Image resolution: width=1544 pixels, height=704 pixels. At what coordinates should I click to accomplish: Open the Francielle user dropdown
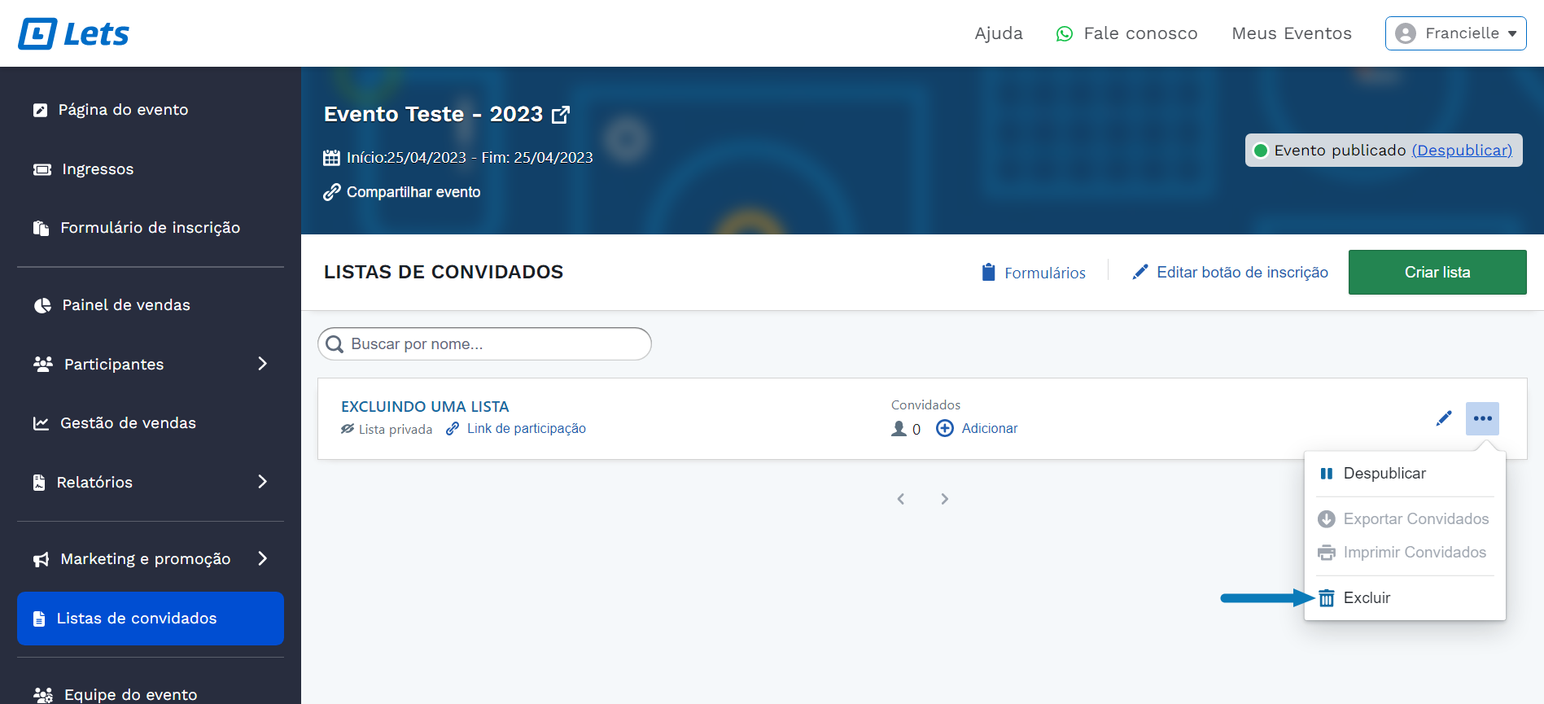[x=1455, y=33]
